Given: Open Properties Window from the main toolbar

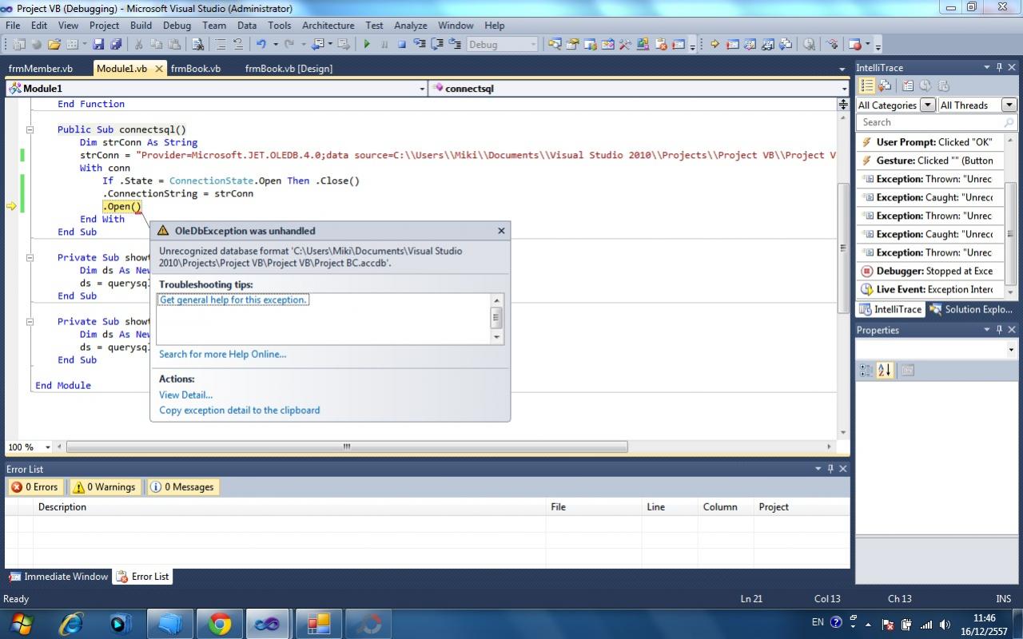Looking at the screenshot, I should [x=572, y=45].
